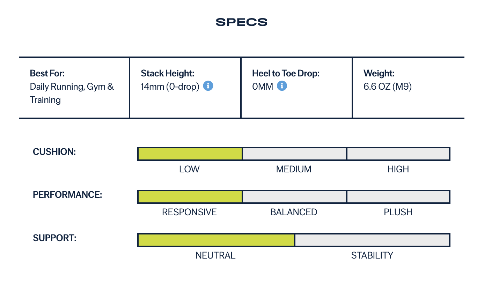Click the Stack Height info icon

[208, 86]
